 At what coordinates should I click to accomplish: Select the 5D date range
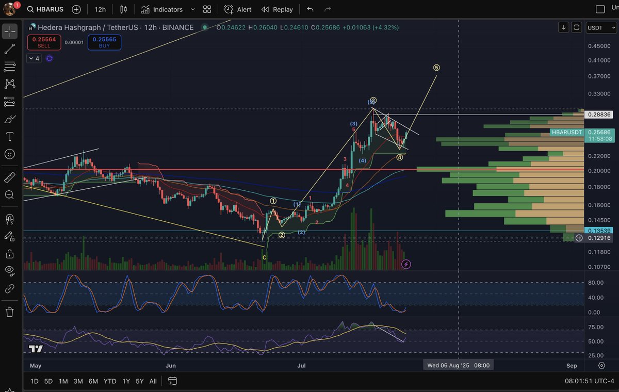pyautogui.click(x=48, y=381)
